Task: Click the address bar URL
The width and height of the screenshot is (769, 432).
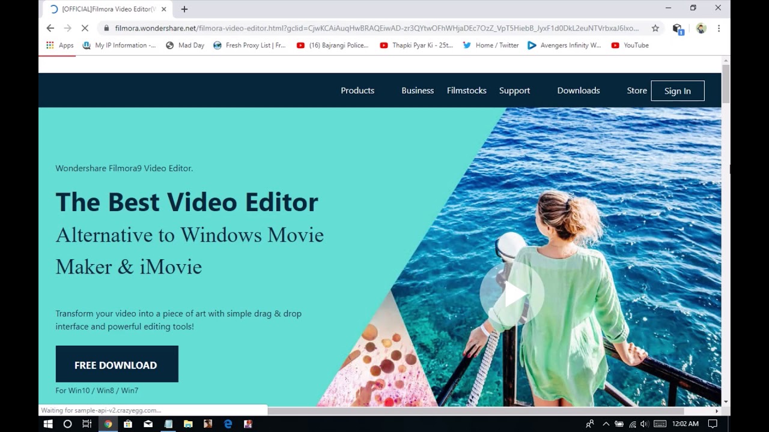Action: tap(377, 28)
